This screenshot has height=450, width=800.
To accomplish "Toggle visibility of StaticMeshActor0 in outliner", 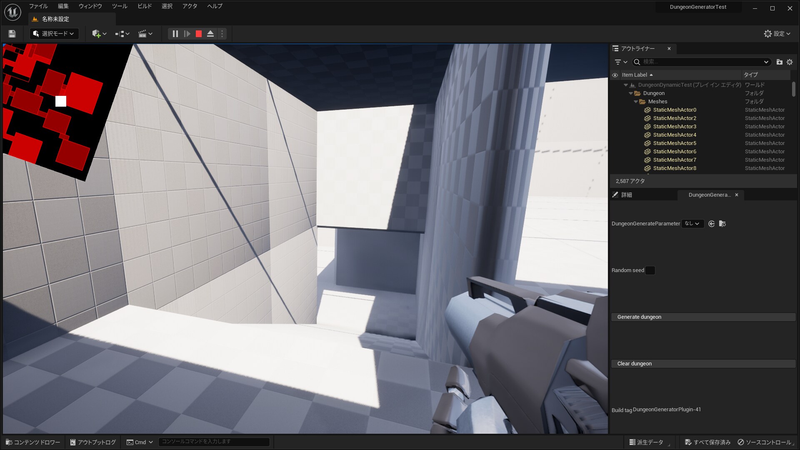I will point(615,110).
